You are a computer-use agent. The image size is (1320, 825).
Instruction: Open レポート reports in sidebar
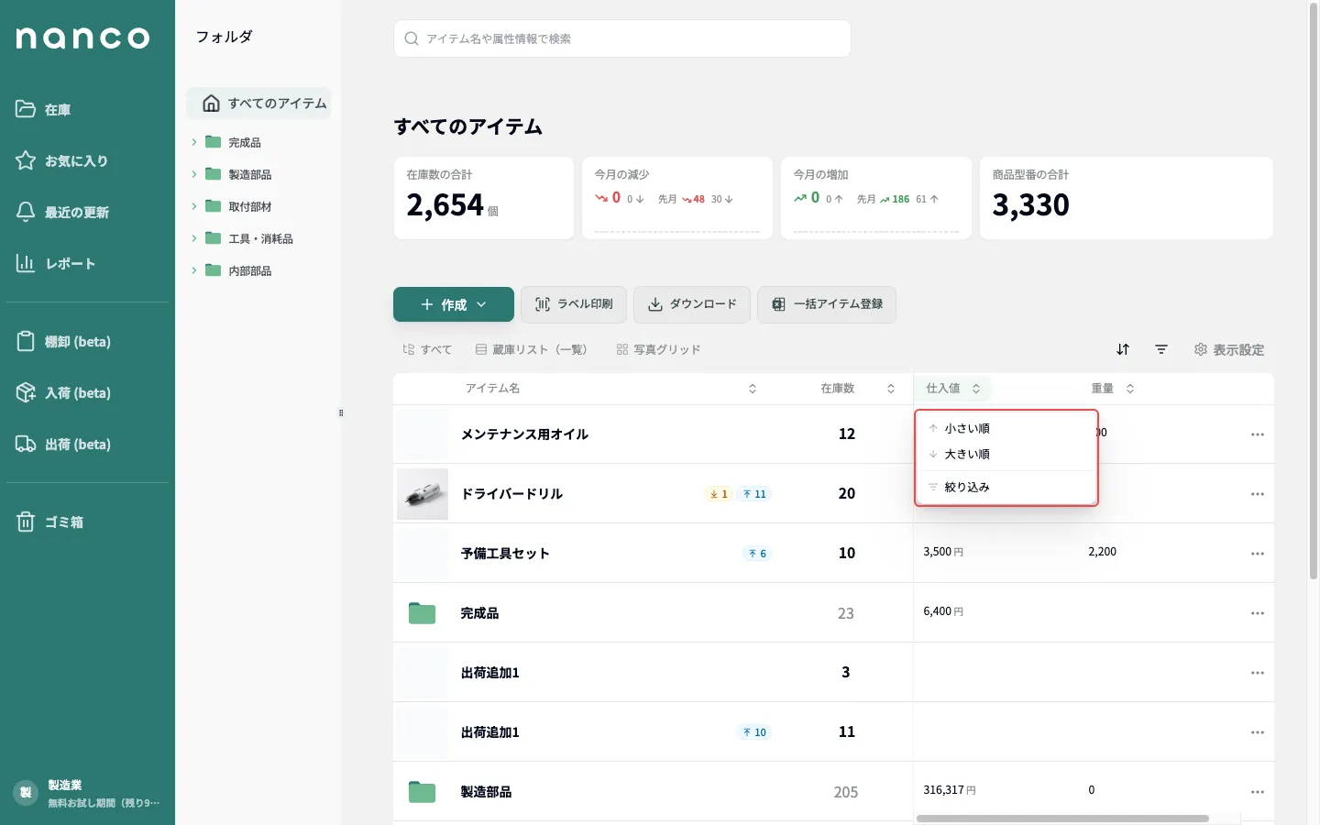(56, 263)
